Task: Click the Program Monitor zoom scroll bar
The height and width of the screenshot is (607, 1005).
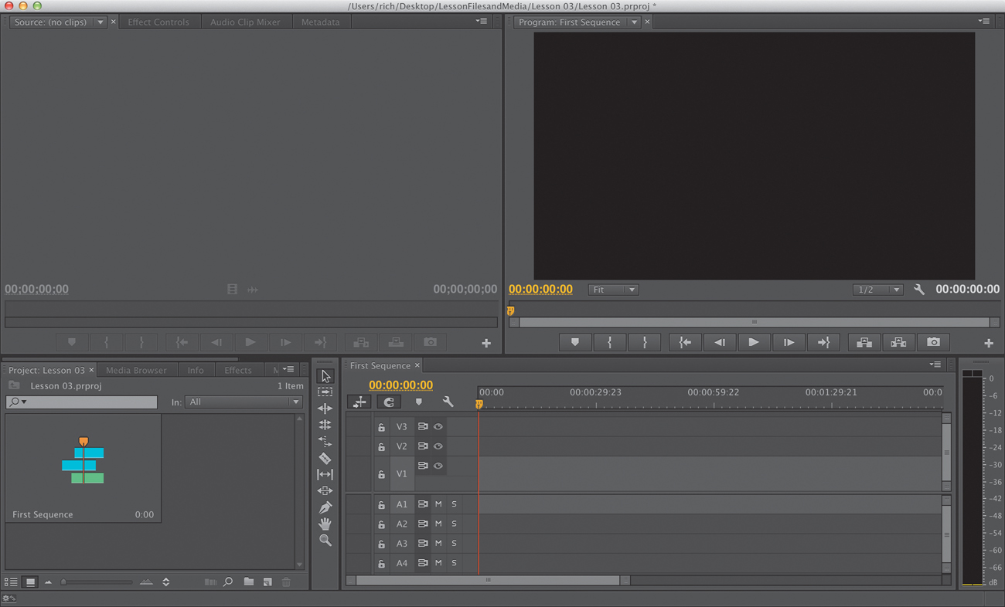Action: [755, 322]
